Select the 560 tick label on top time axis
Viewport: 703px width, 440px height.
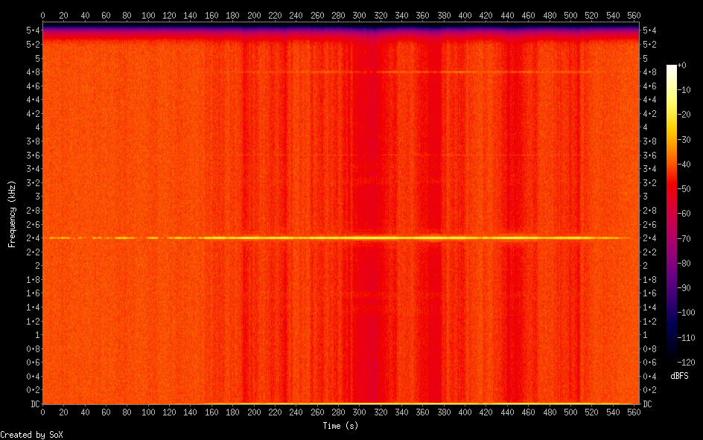pyautogui.click(x=634, y=15)
